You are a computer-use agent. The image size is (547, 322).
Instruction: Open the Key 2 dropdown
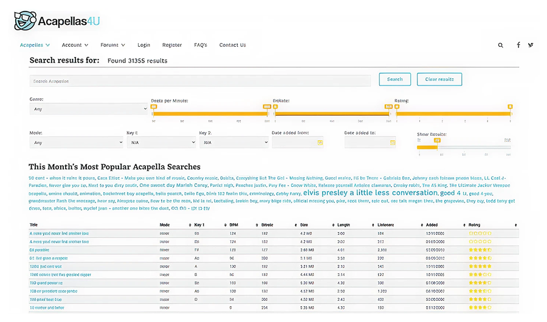[234, 143]
